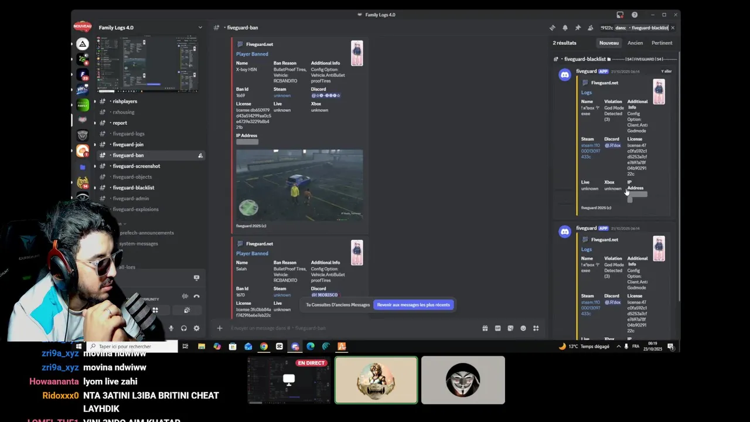Toggle microphone mute in user panel
Screen dimensions: 750x422
(171, 328)
